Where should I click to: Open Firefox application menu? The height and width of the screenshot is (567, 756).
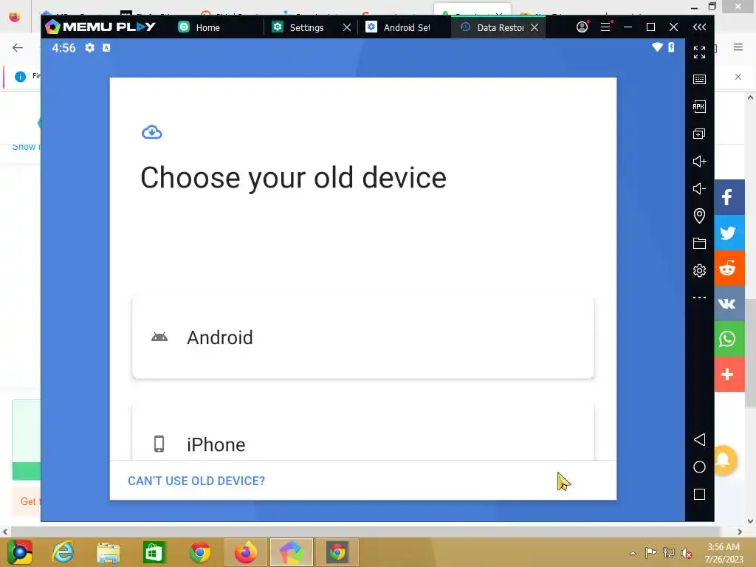[x=738, y=47]
